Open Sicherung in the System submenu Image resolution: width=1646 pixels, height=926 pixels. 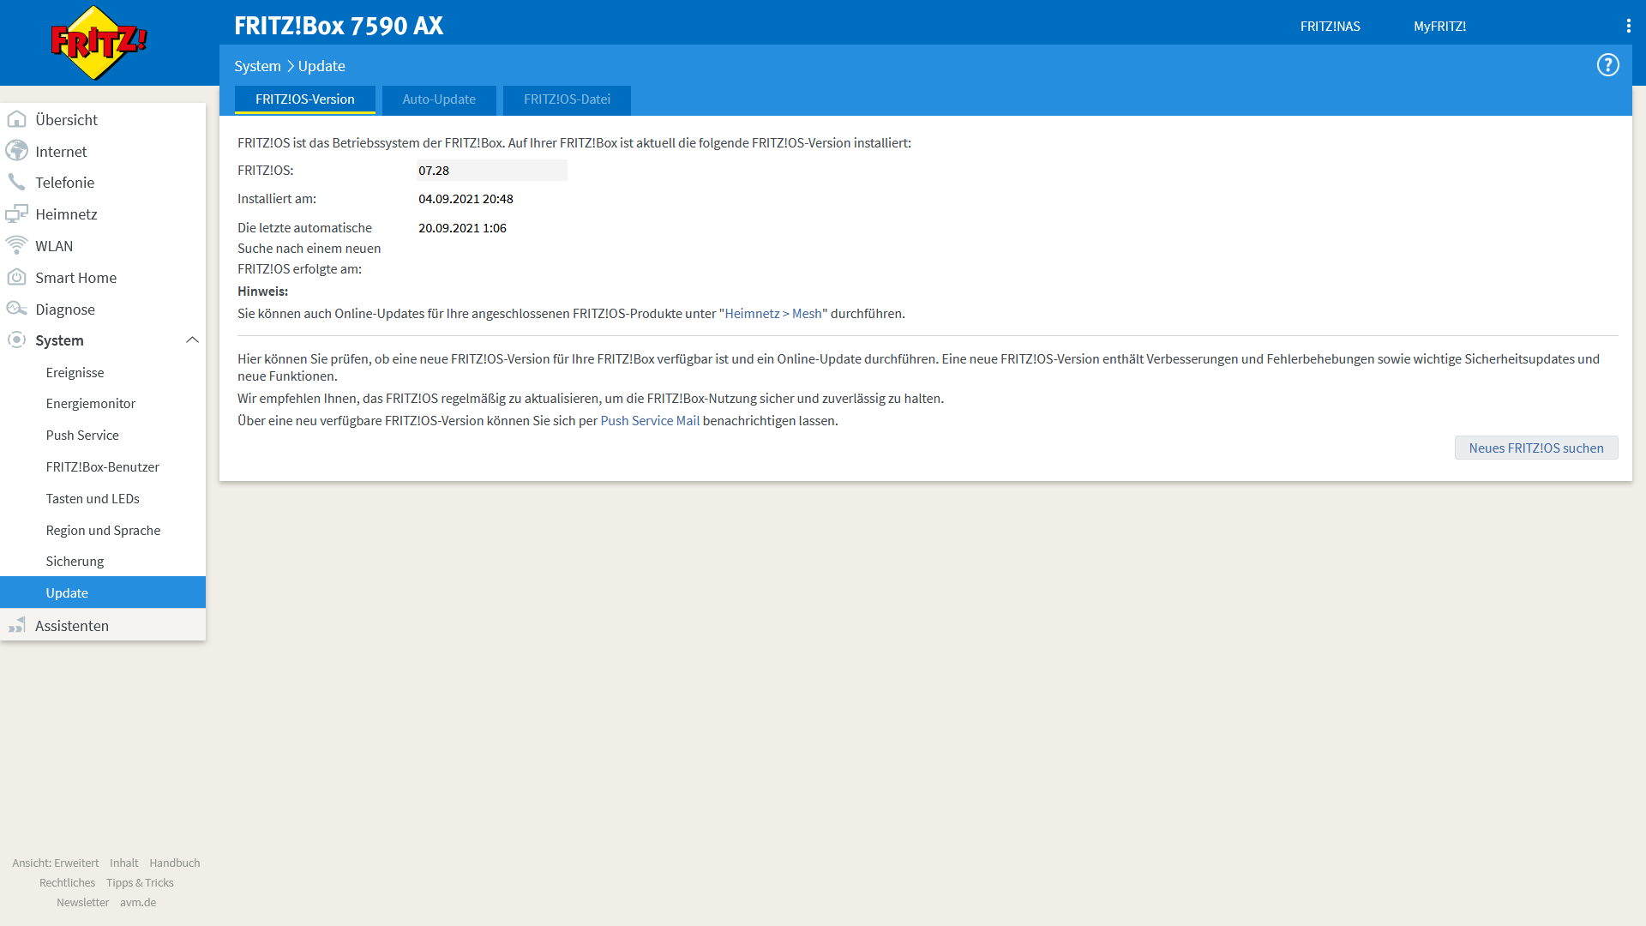pyautogui.click(x=75, y=562)
